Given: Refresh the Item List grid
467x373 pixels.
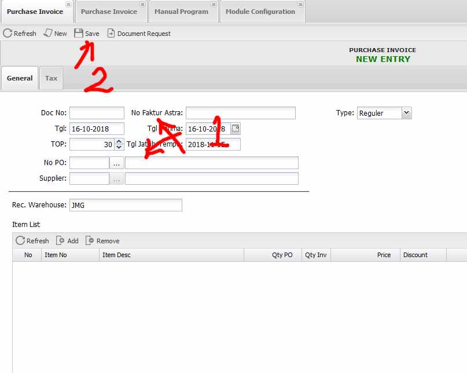Looking at the screenshot, I should pyautogui.click(x=20, y=240).
